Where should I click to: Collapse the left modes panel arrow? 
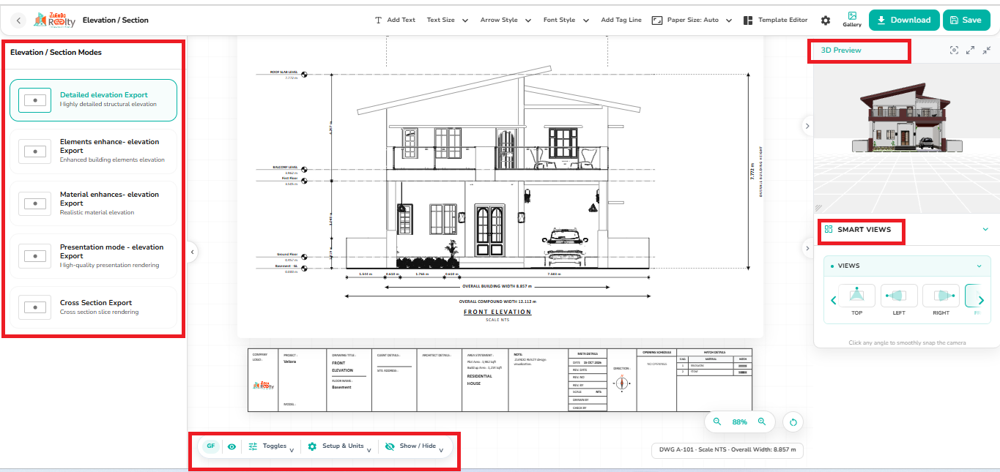[193, 252]
